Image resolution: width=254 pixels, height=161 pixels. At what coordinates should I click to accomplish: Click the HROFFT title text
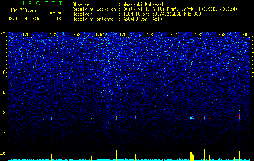click(x=42, y=3)
